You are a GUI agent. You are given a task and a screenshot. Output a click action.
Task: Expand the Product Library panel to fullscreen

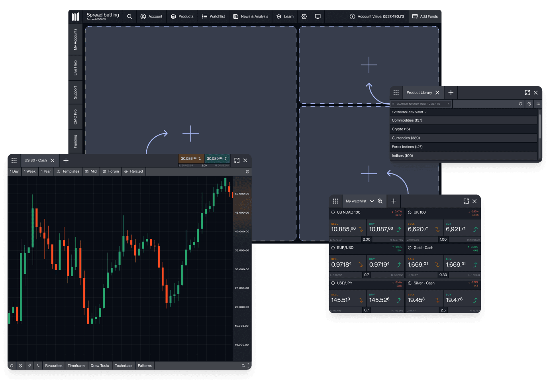click(x=527, y=92)
